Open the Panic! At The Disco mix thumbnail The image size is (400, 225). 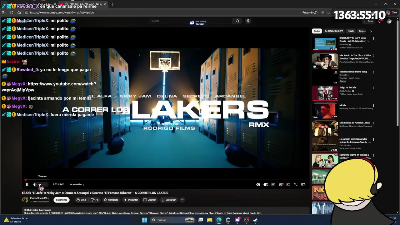tap(325, 61)
